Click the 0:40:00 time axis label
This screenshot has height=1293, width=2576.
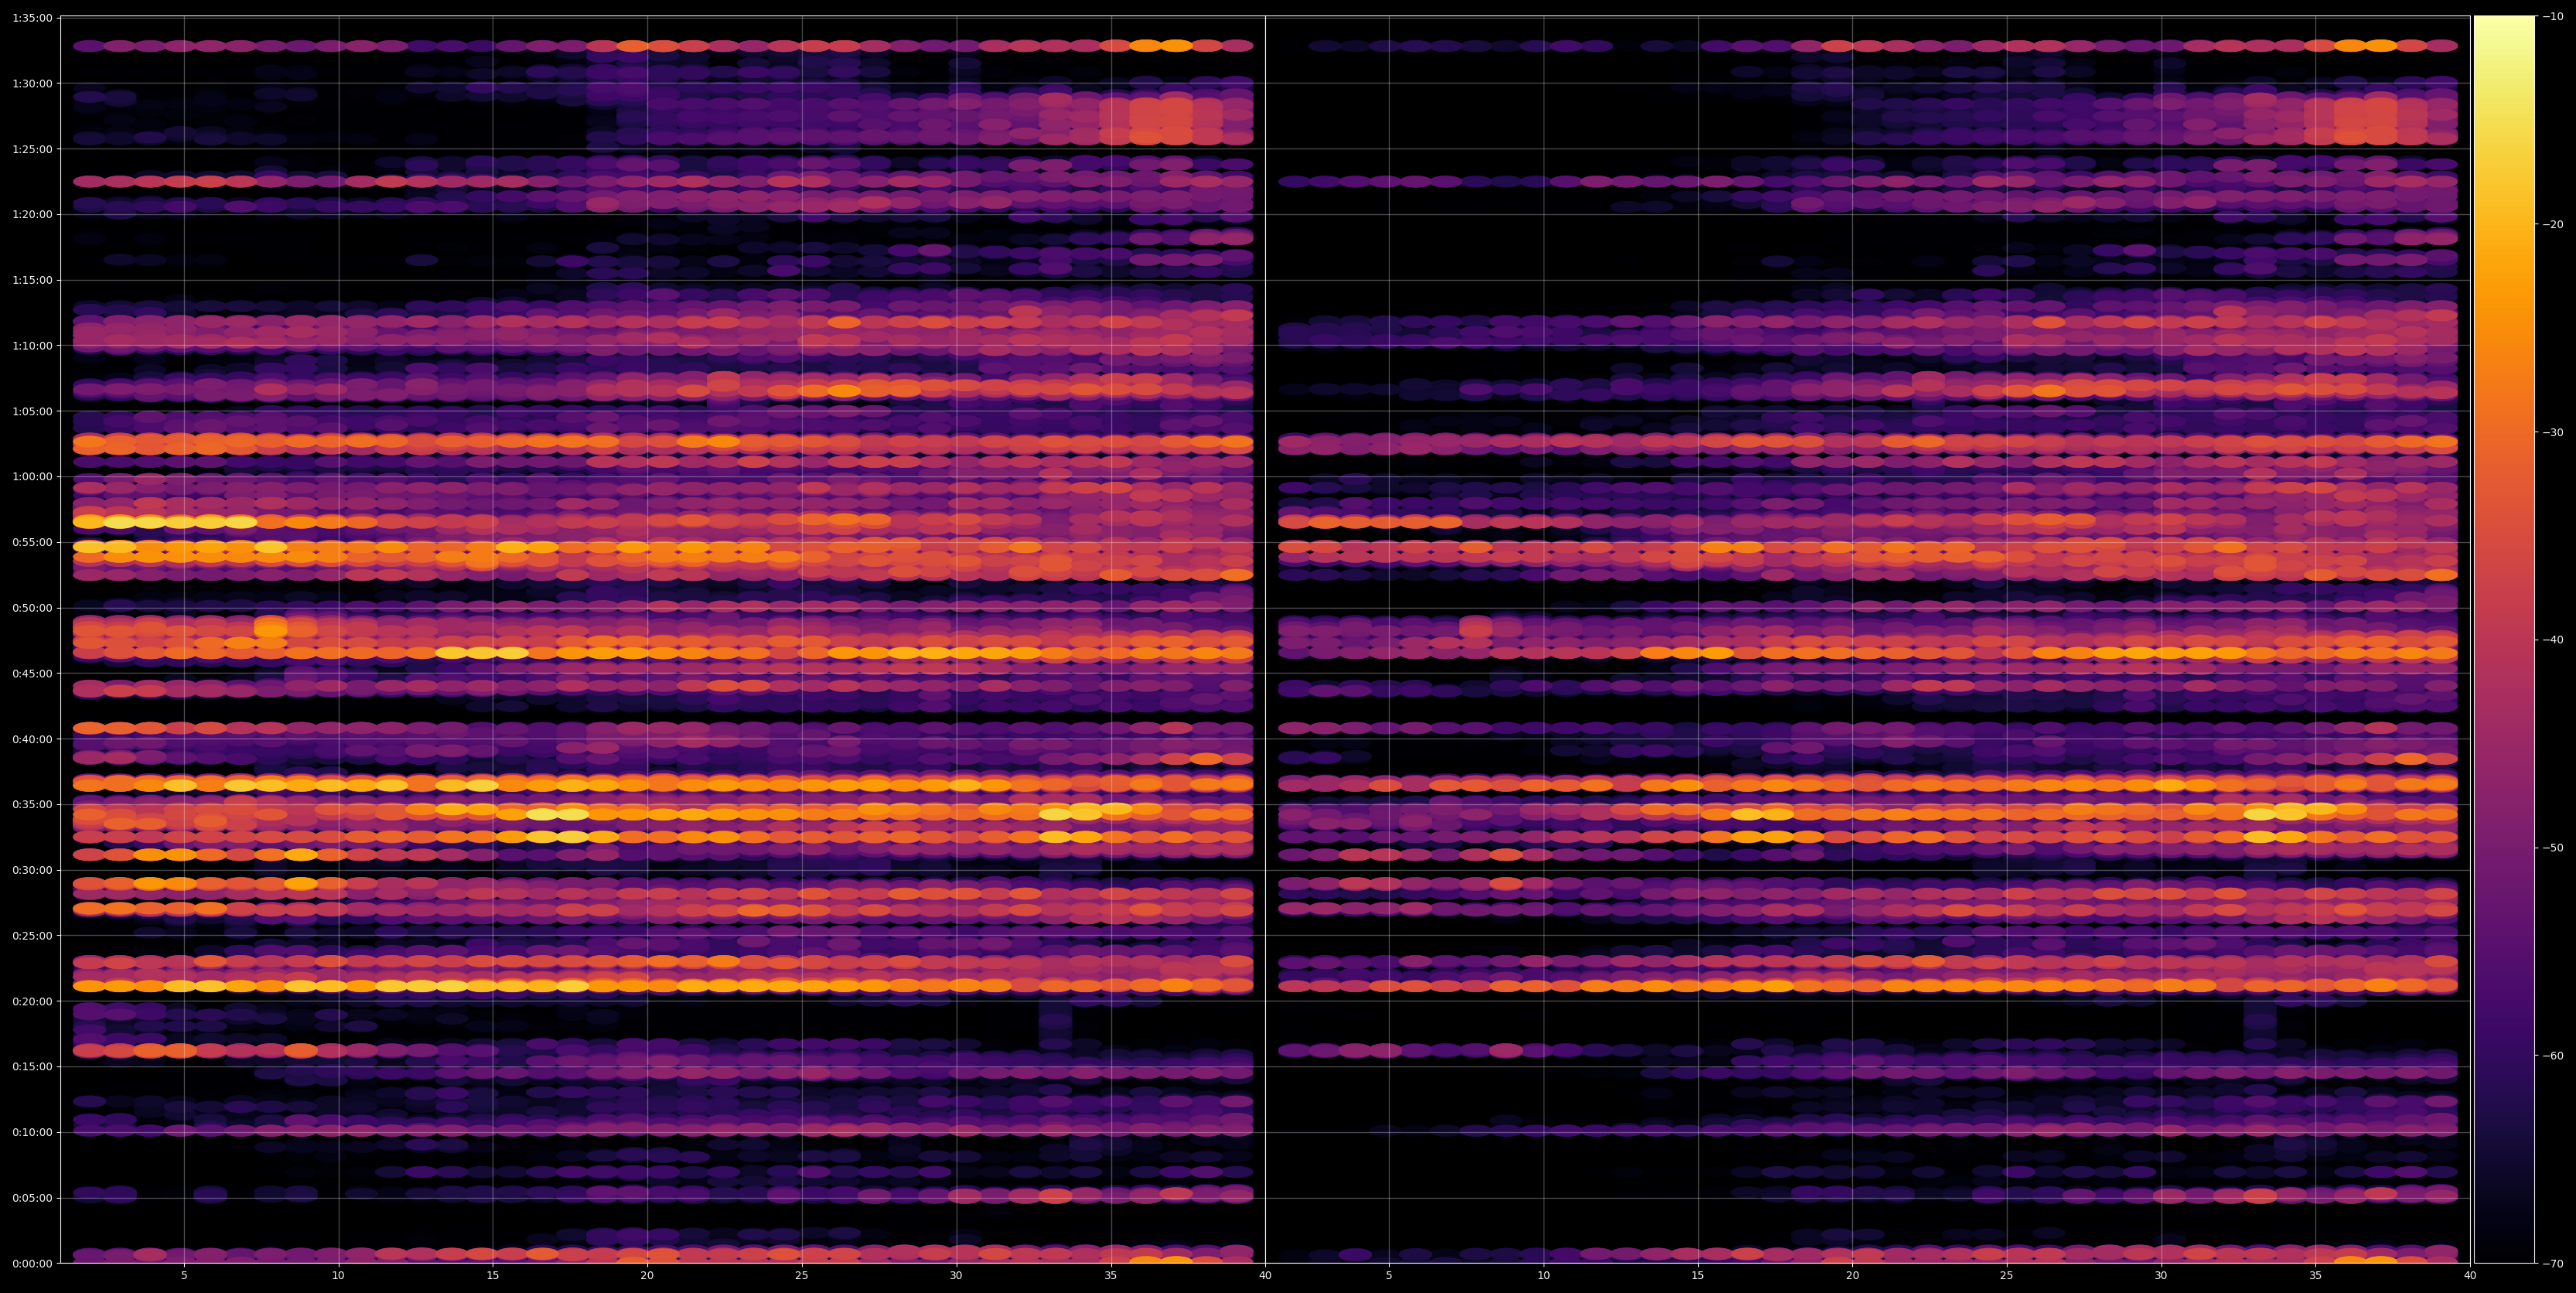click(33, 739)
